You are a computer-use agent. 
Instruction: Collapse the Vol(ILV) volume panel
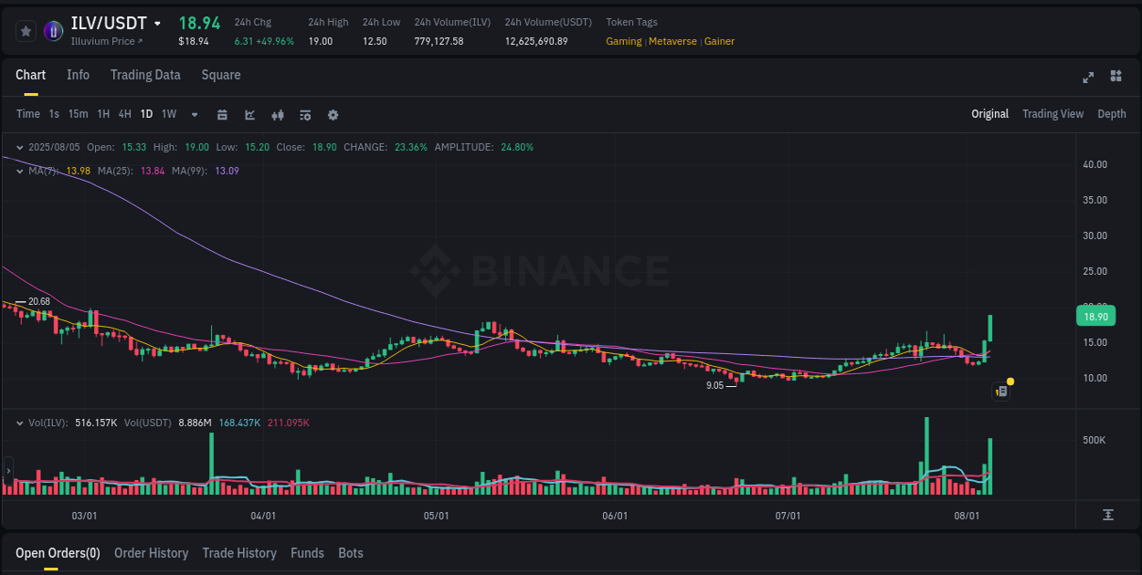coord(19,423)
